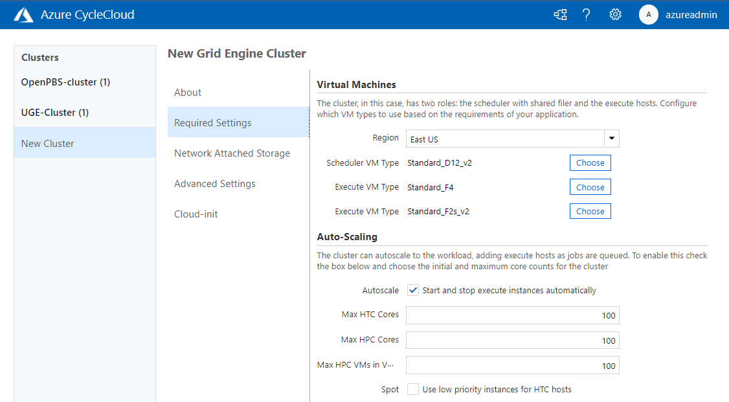Enable Spot low priority instances checkbox
The image size is (729, 402).
point(413,389)
